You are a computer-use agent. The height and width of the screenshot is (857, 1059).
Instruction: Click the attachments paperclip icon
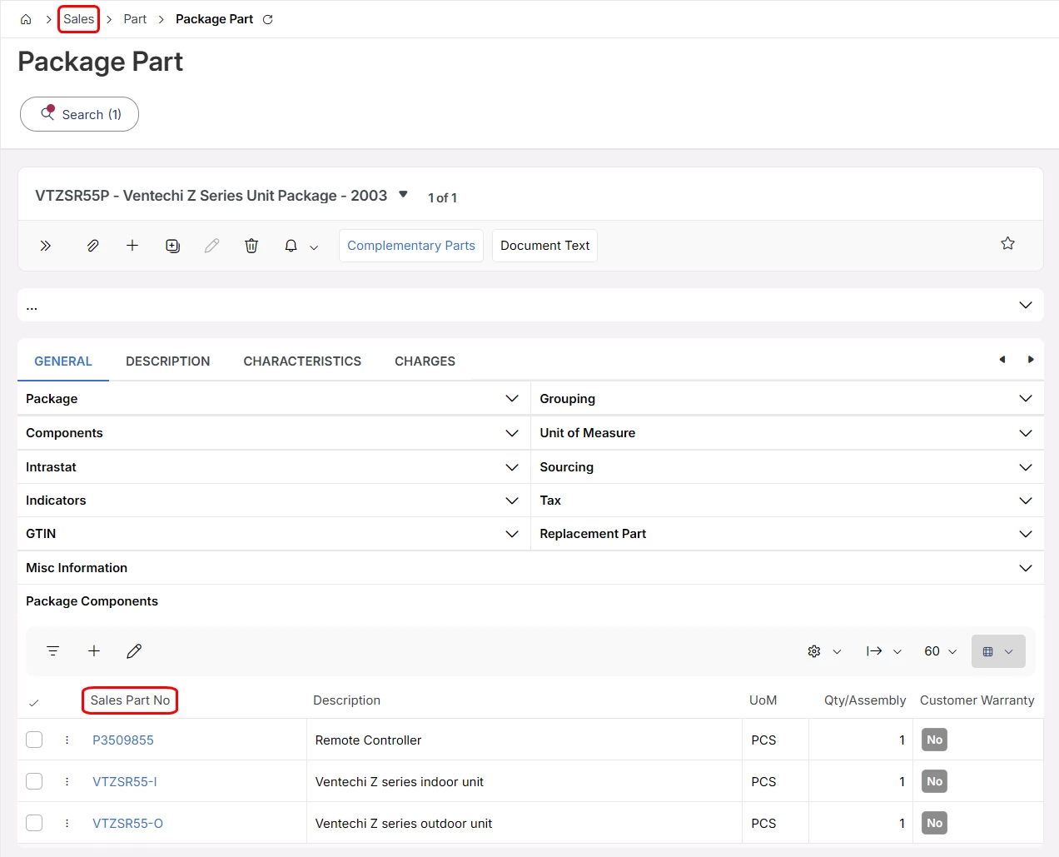tap(92, 246)
